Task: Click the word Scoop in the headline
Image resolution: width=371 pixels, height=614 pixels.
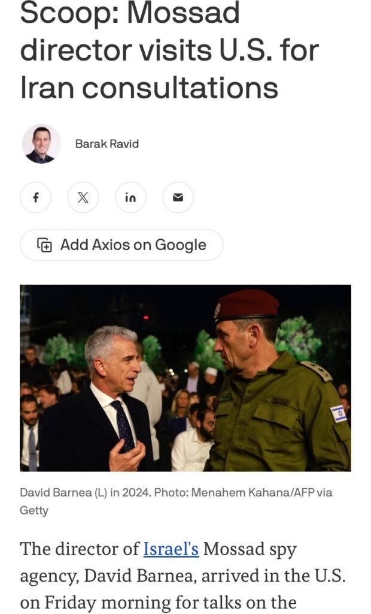Action: [71, 13]
